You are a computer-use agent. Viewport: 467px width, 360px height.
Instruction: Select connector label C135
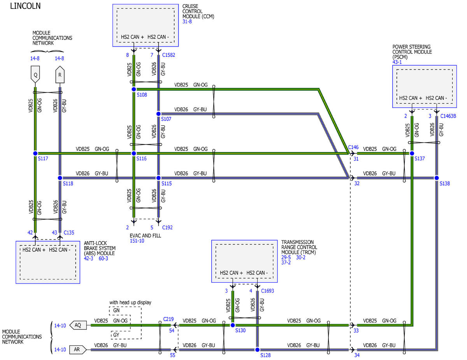[69, 233]
